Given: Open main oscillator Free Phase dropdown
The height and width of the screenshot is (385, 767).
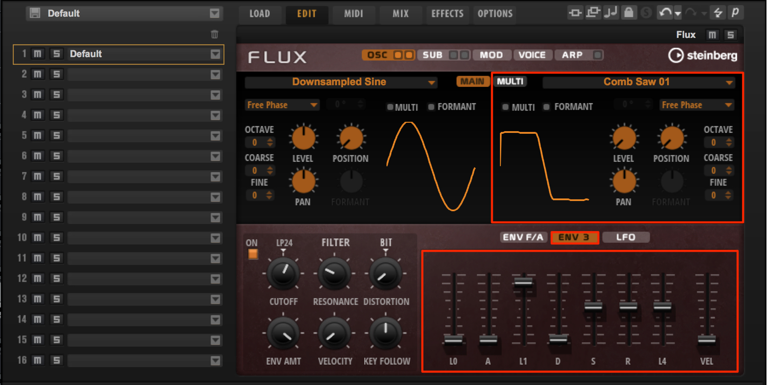Looking at the screenshot, I should [282, 105].
